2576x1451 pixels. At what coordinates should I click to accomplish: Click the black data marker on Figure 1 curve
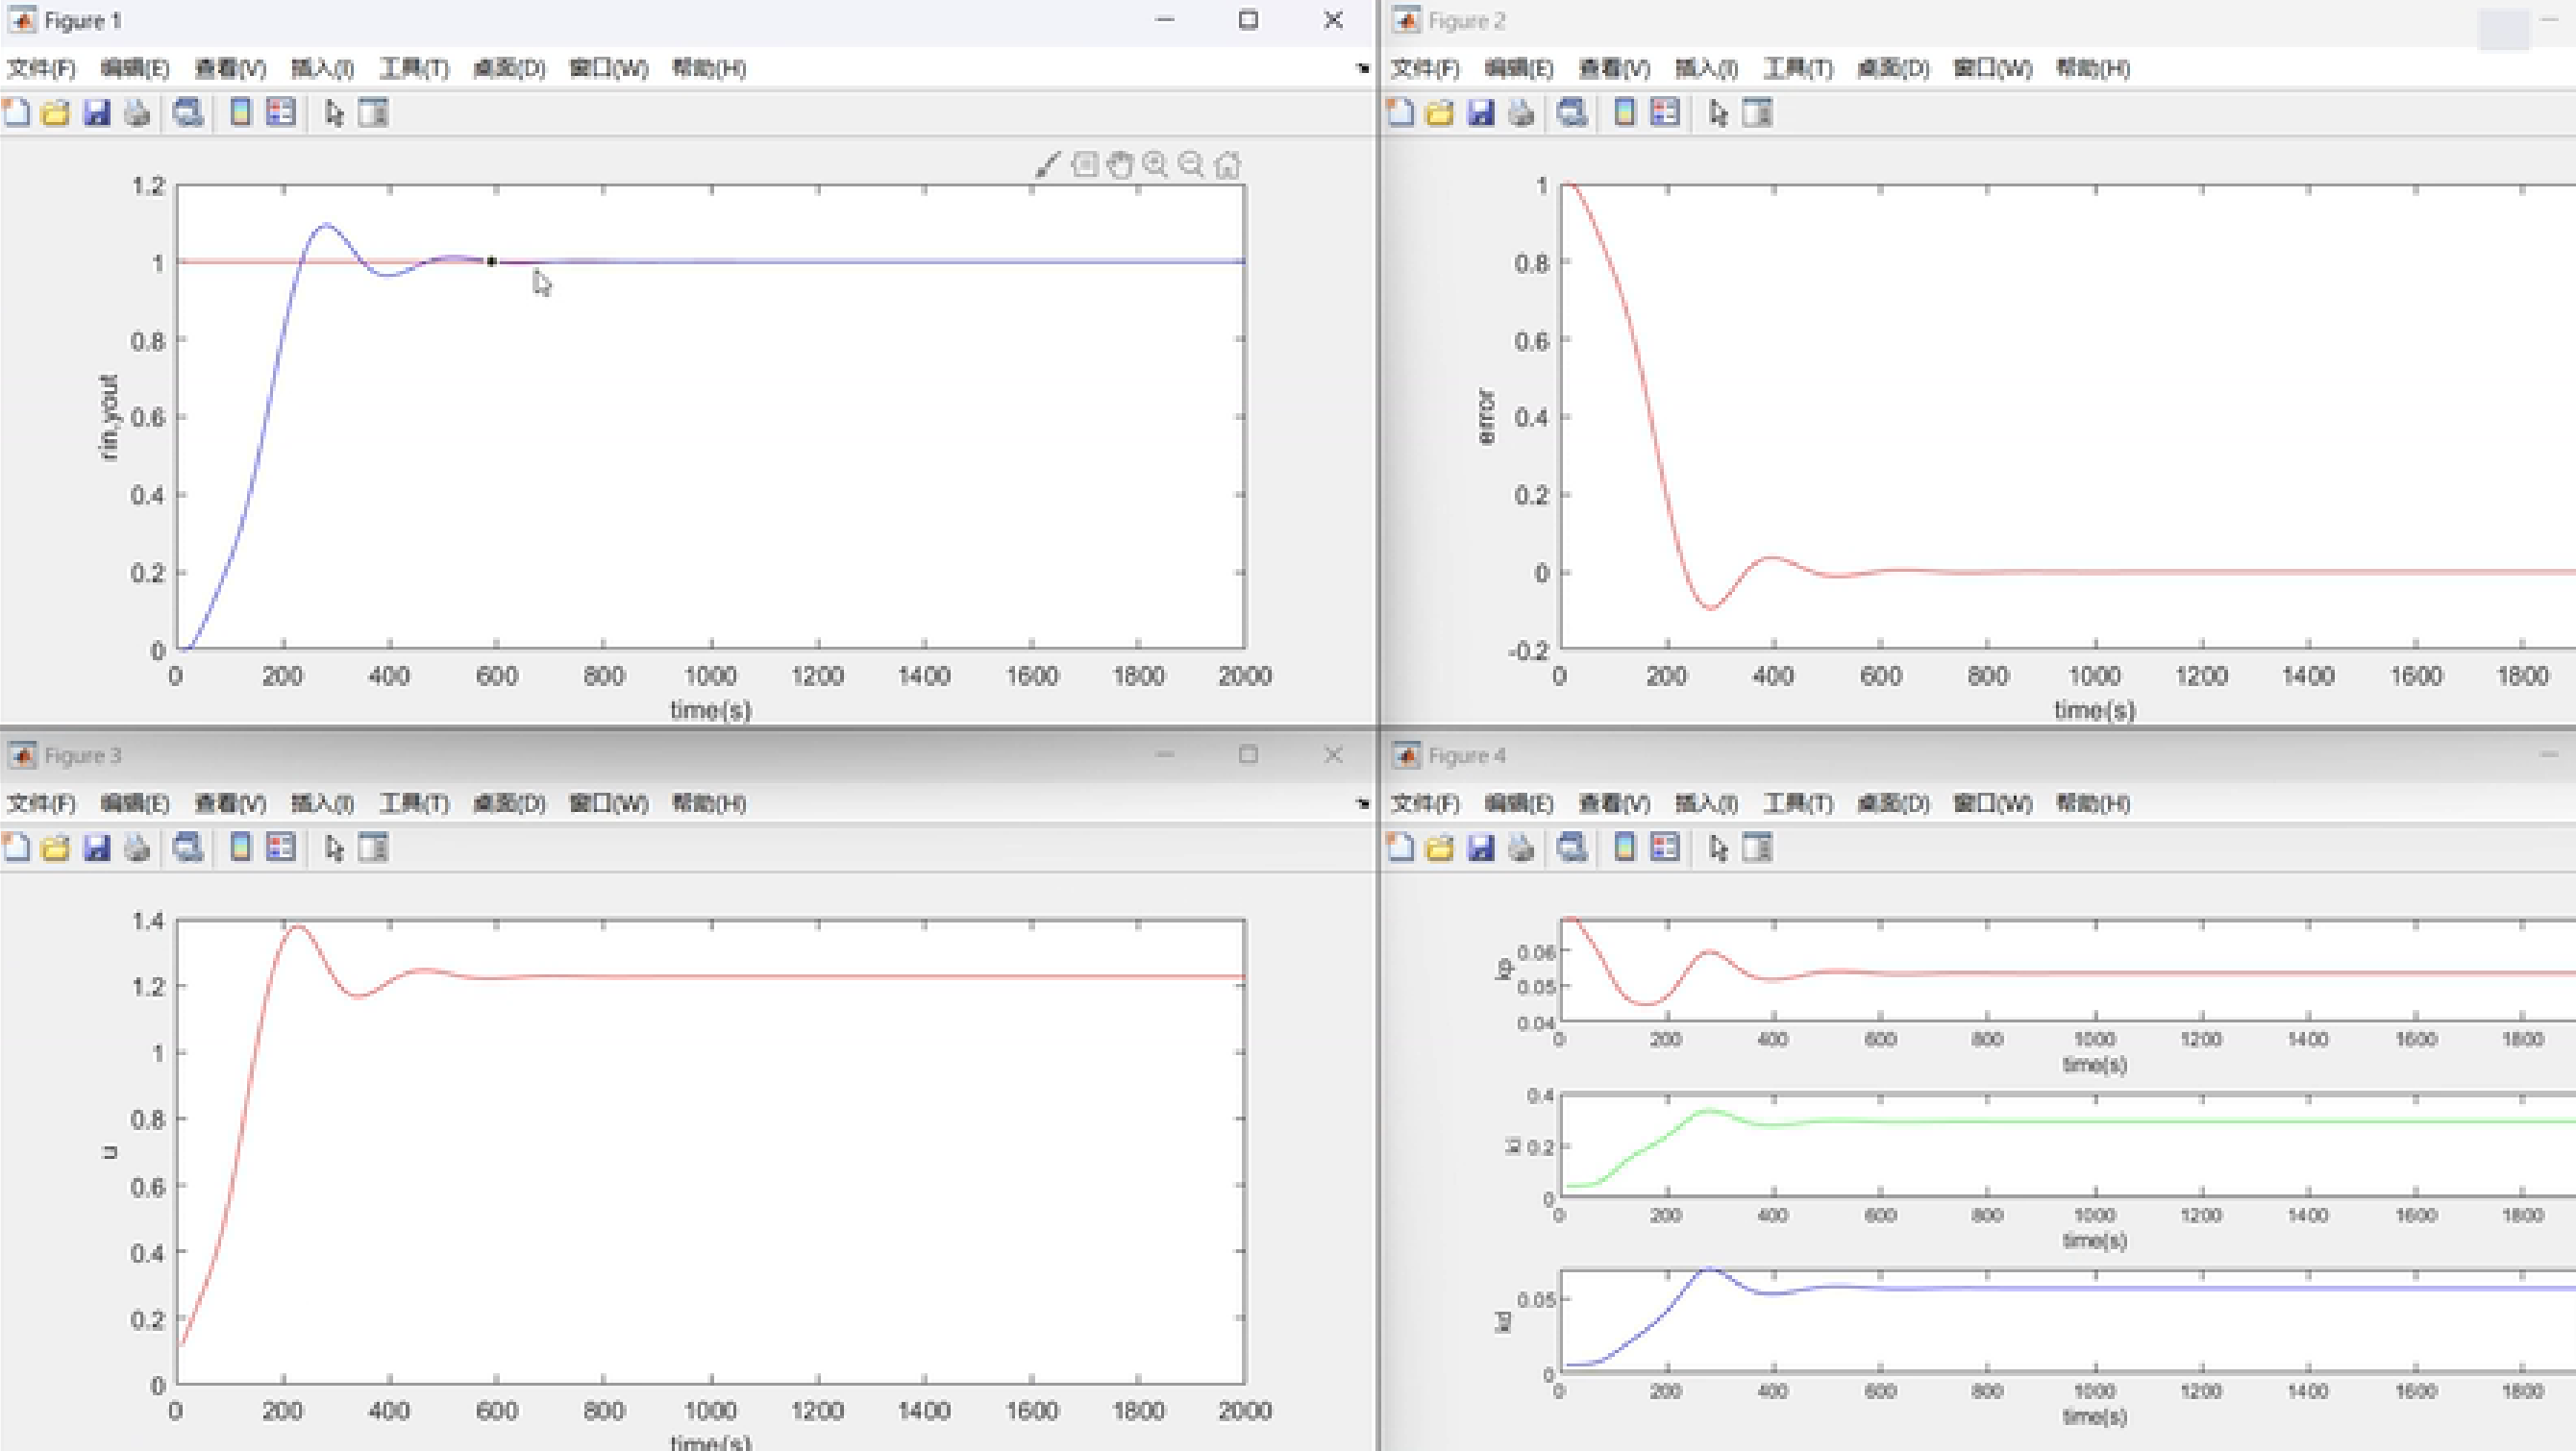click(491, 262)
